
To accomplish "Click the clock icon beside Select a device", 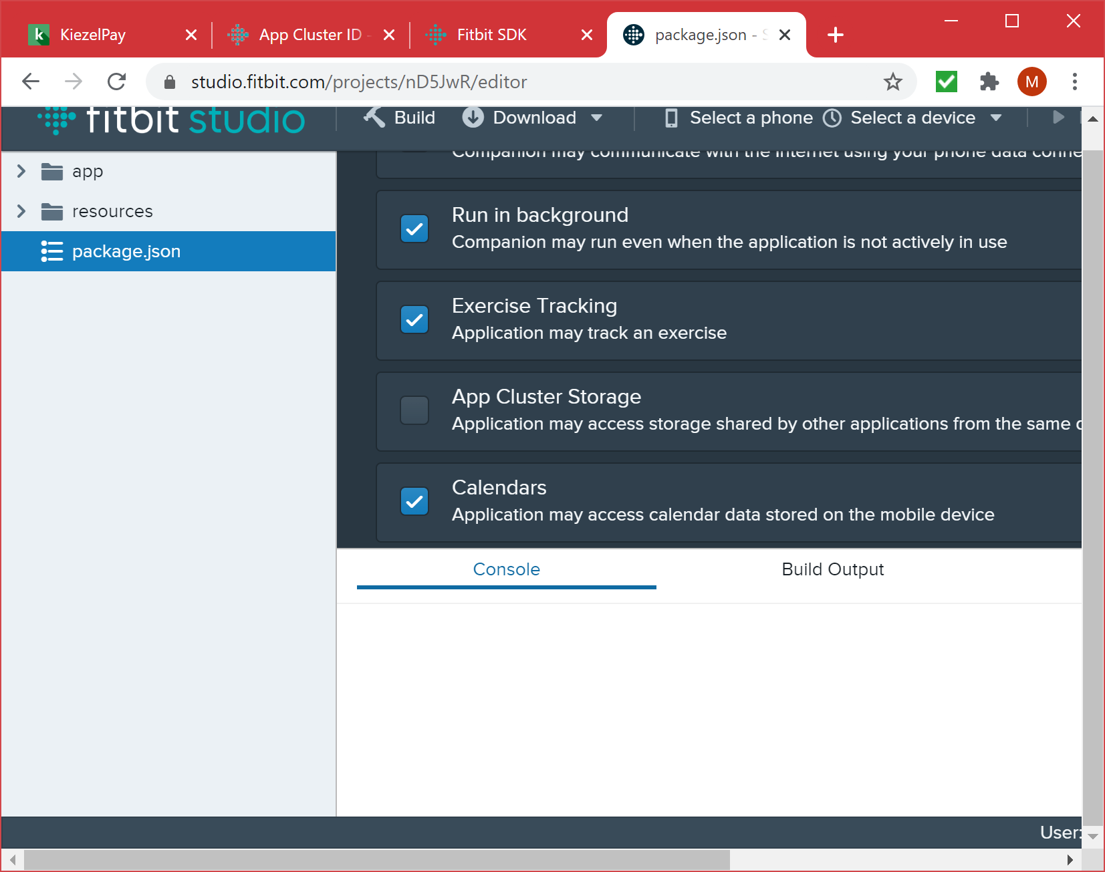I will 832,118.
